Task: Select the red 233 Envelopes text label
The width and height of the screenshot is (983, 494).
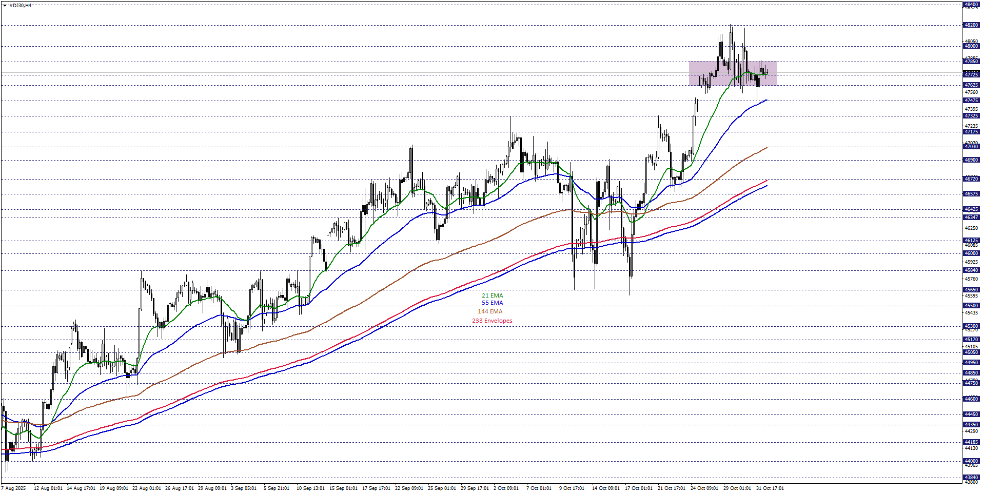Action: point(492,321)
